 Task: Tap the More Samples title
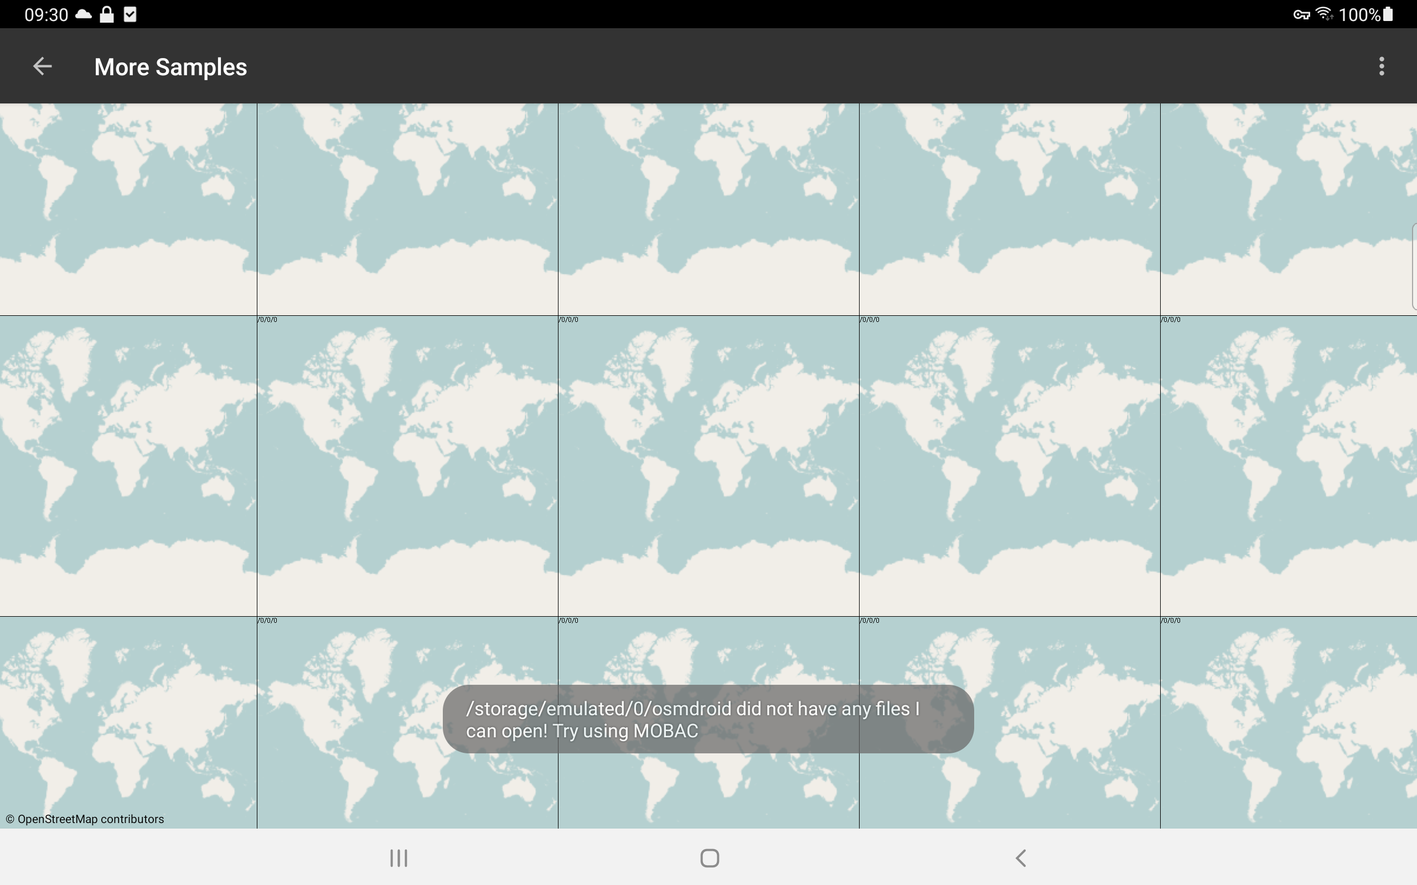pos(171,67)
